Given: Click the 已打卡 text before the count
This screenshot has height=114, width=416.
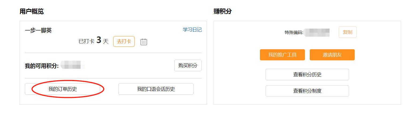Looking at the screenshot, I should pyautogui.click(x=86, y=41).
